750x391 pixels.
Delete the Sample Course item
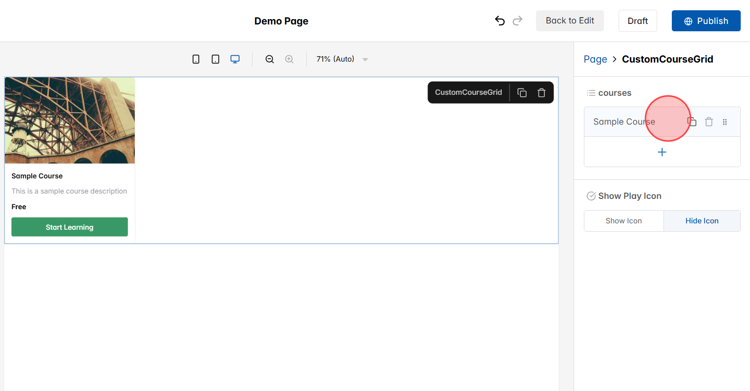click(708, 121)
